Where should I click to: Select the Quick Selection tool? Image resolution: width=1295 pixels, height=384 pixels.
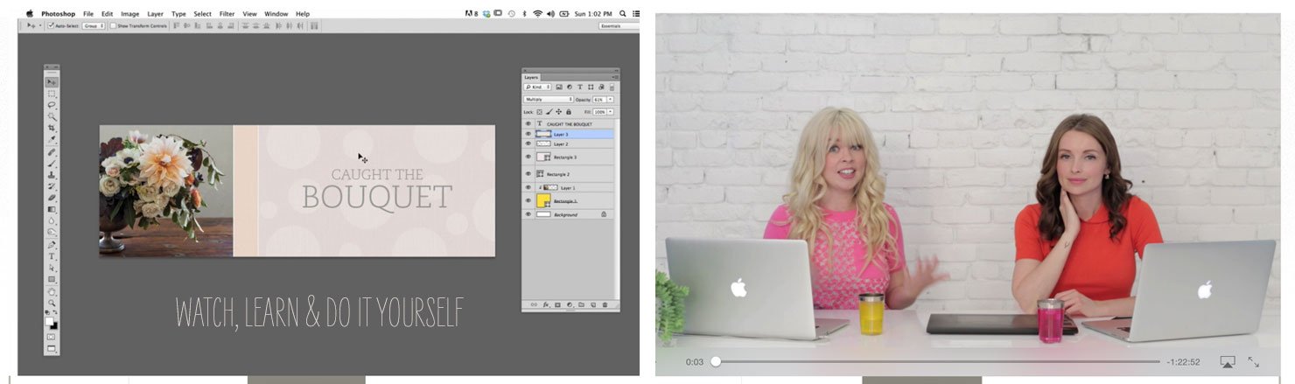pos(52,115)
